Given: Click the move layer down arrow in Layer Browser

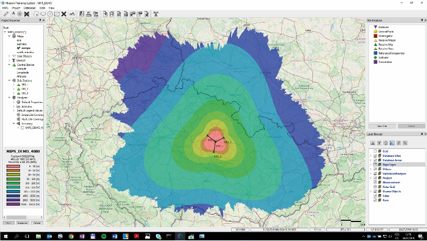Looking at the screenshot, I should pyautogui.click(x=379, y=143).
